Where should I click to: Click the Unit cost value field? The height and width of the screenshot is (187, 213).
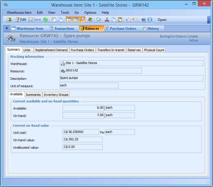tap(81, 132)
